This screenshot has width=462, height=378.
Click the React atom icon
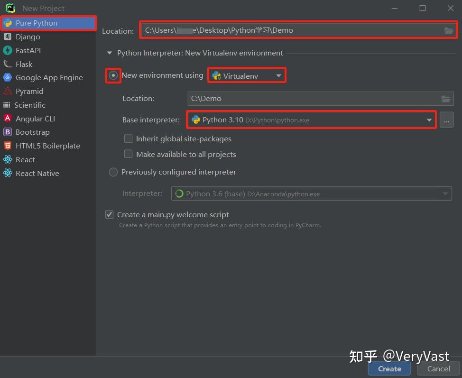pyautogui.click(x=8, y=159)
